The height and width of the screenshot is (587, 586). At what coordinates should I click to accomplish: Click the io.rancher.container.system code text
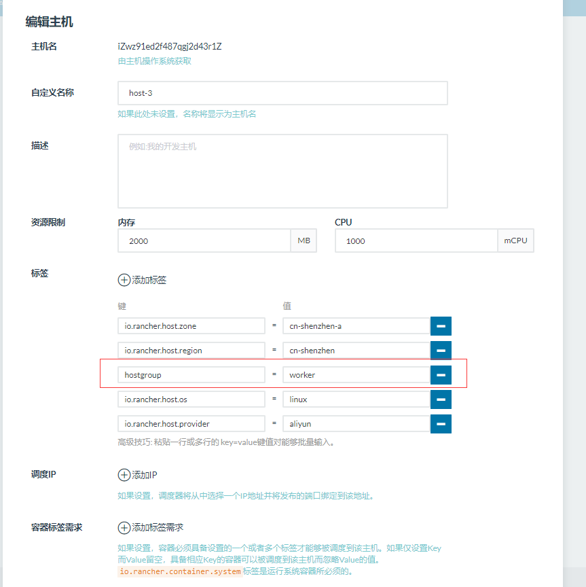point(180,571)
